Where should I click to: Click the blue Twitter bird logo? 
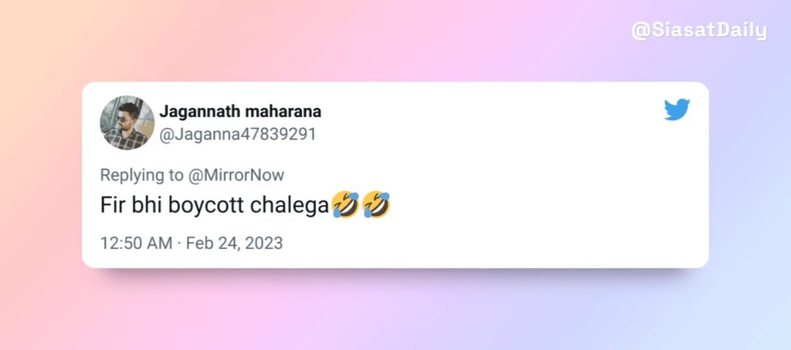pos(677,109)
